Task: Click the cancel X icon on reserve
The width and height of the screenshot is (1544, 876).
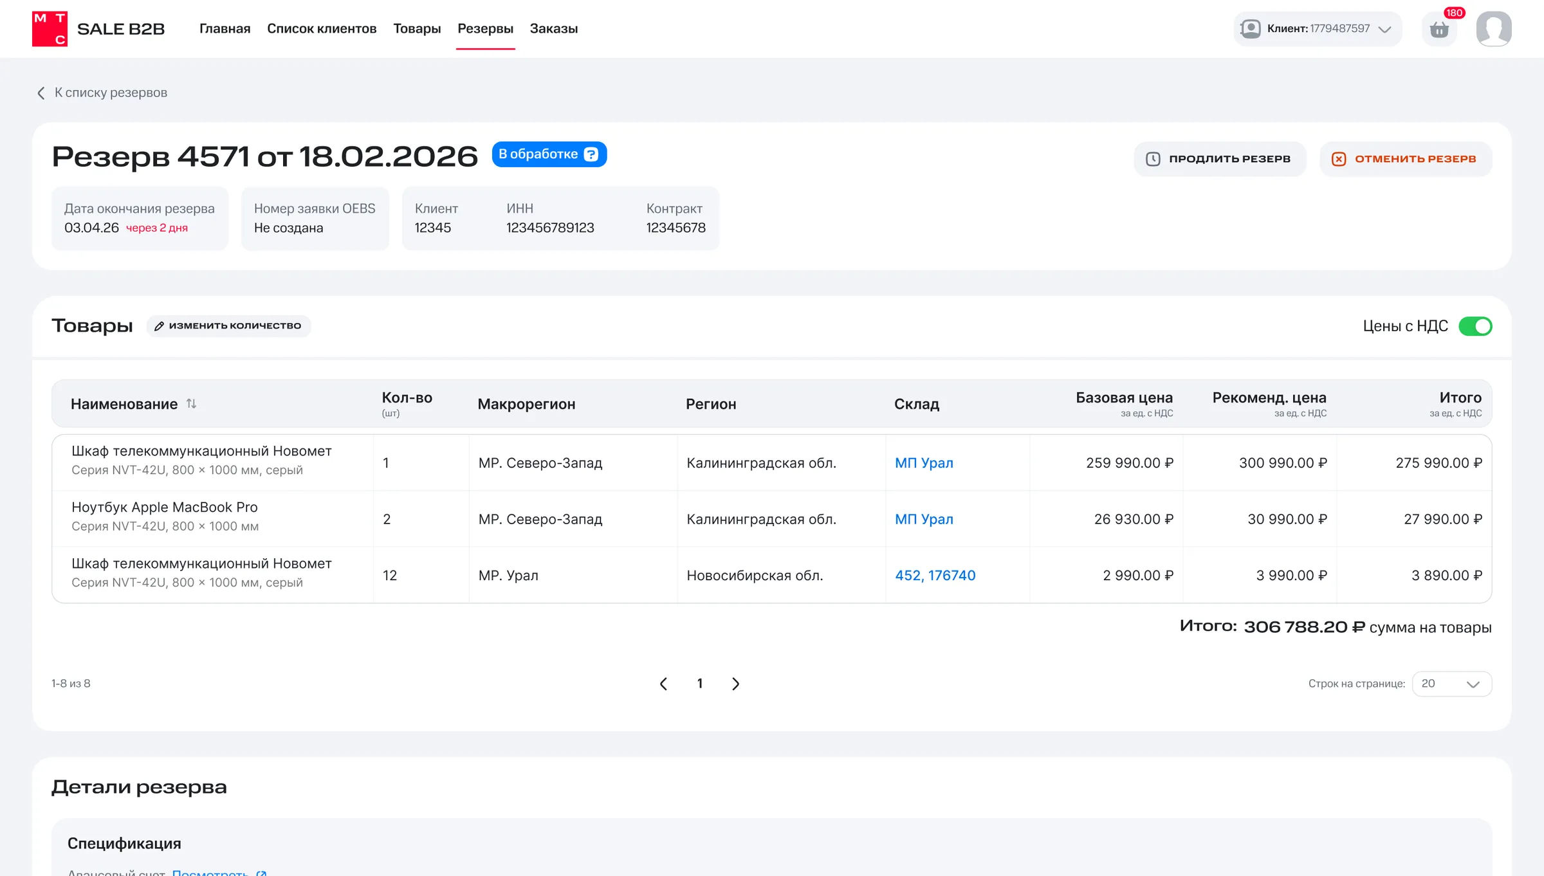Action: (1339, 159)
